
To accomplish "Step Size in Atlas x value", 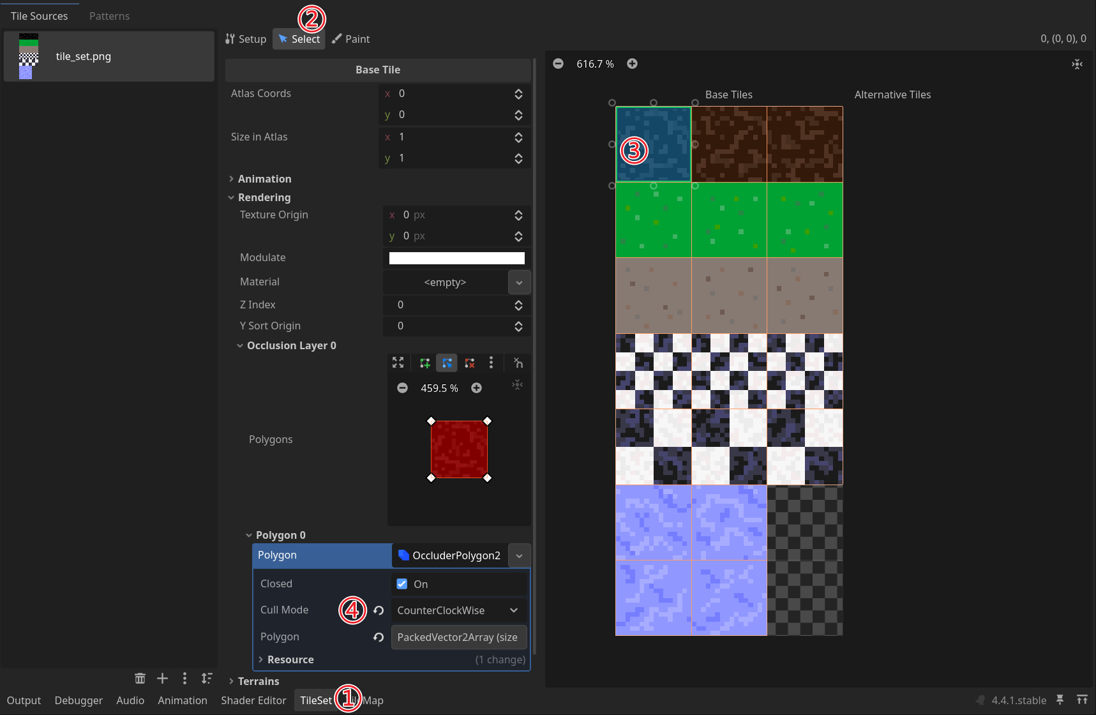I will 518,137.
